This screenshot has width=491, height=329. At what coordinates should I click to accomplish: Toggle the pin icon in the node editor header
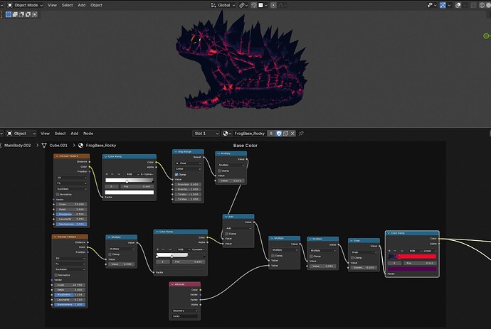301,134
